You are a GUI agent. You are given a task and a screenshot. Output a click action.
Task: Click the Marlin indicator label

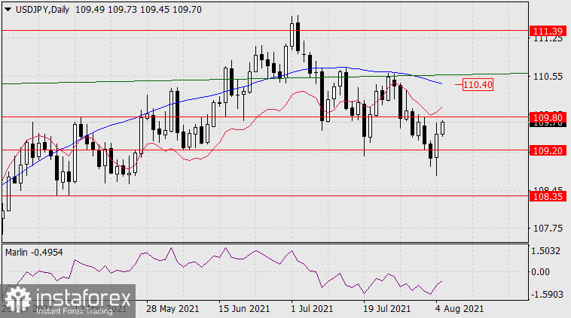tap(20, 252)
